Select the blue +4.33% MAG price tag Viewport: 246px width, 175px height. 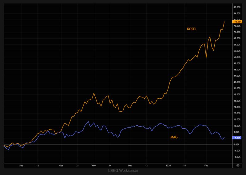pos(237,138)
